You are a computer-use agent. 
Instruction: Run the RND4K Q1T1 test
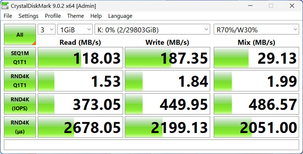[20, 80]
